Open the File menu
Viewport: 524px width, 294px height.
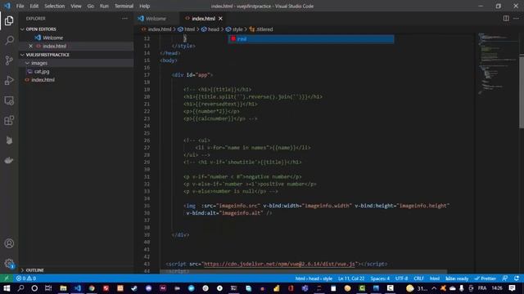click(x=20, y=6)
